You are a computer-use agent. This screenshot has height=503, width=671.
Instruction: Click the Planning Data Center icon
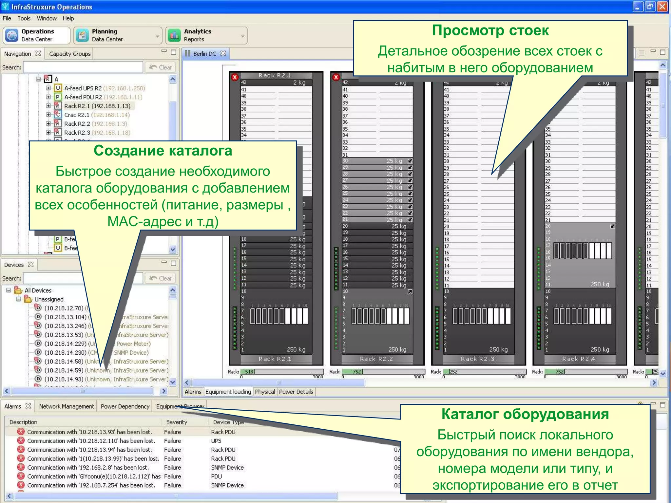(82, 35)
